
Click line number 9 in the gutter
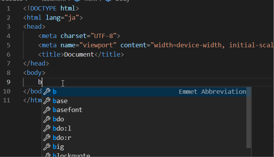[x=9, y=82]
